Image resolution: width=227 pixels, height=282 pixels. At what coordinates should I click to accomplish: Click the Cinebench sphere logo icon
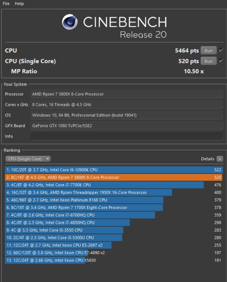tap(70, 22)
